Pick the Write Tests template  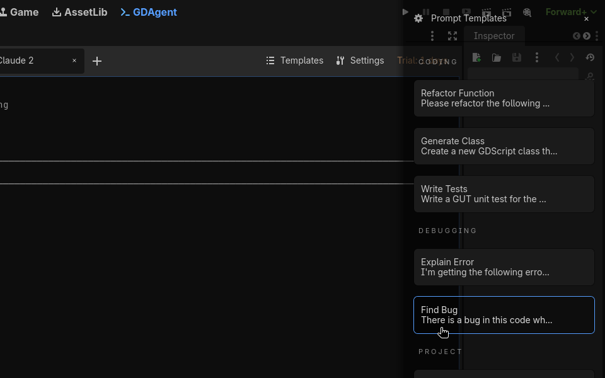point(504,194)
